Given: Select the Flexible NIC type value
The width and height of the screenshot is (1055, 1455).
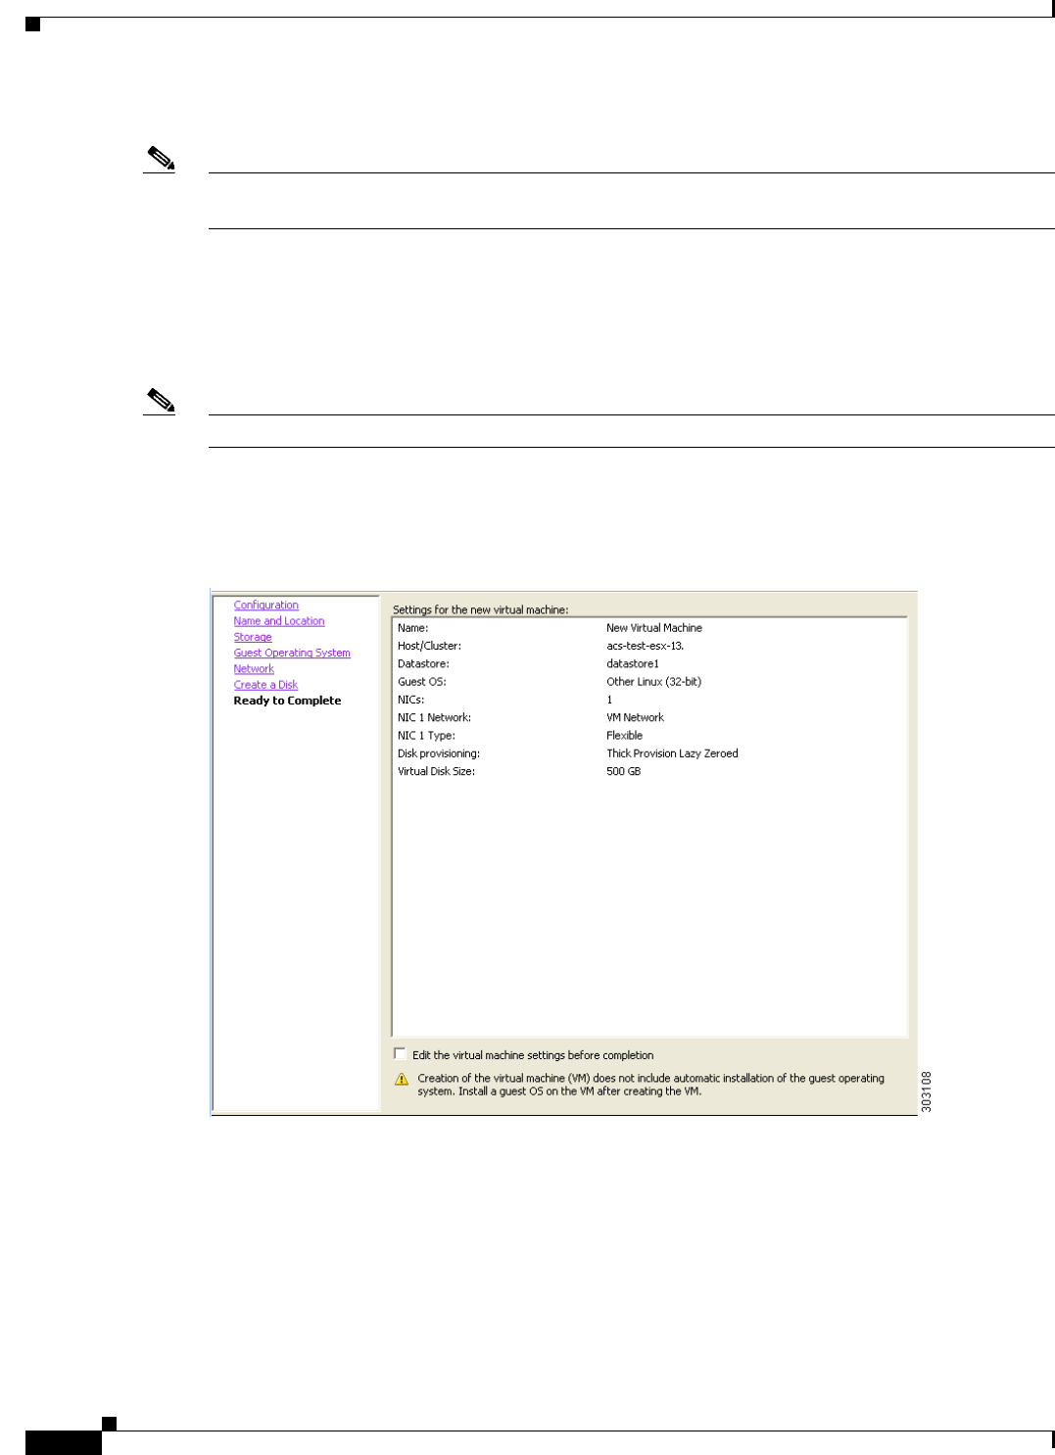Looking at the screenshot, I should click(624, 736).
